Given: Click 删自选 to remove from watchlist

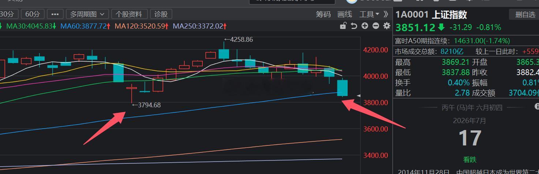Looking at the screenshot, I should 525,15.
